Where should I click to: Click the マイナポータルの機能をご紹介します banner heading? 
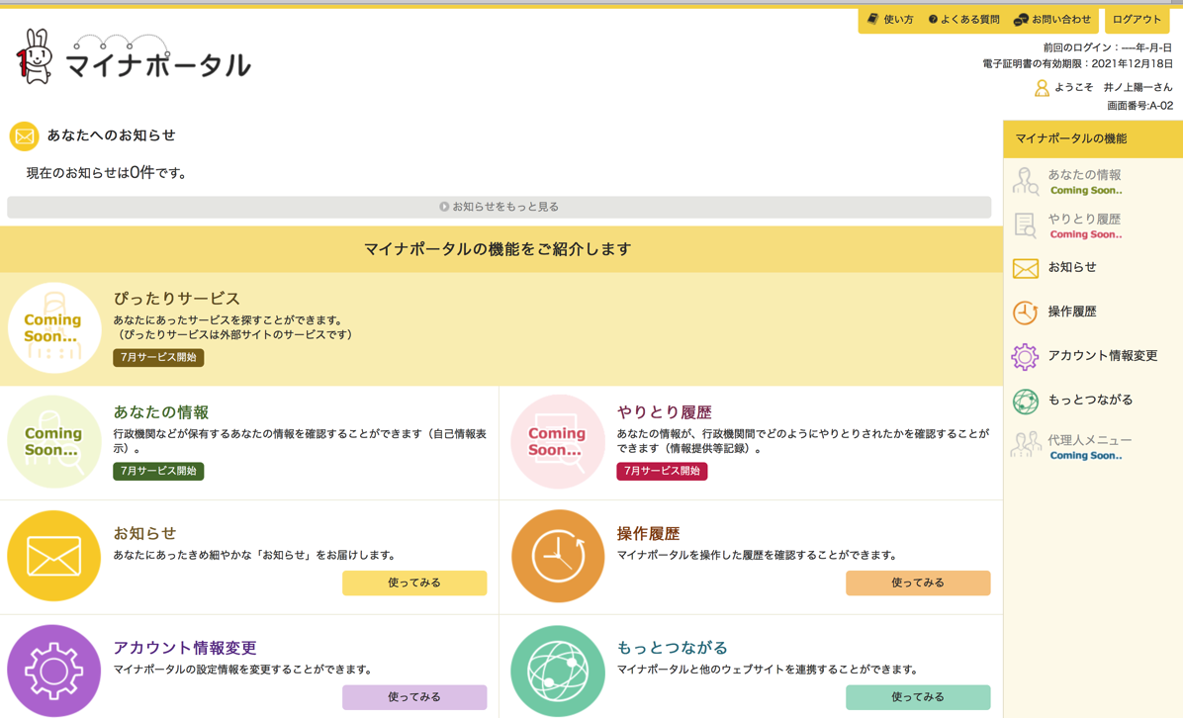click(498, 249)
